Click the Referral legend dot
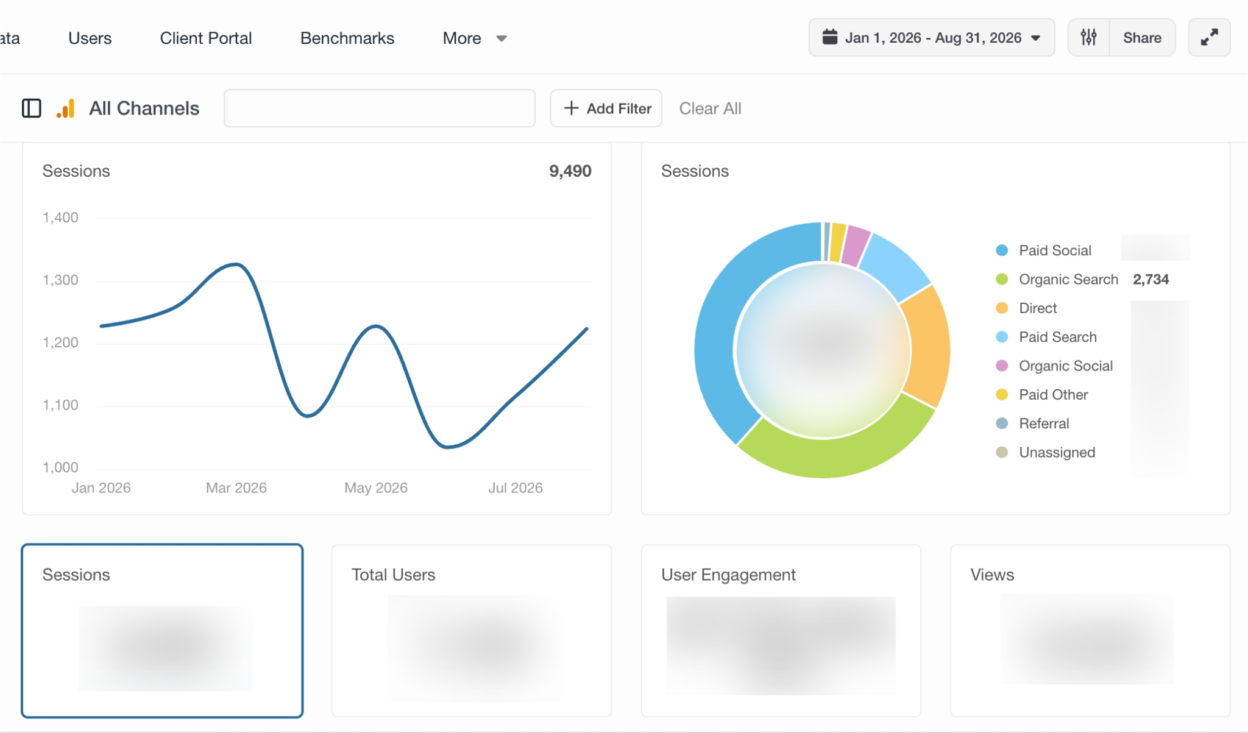The image size is (1248, 733). click(1002, 423)
